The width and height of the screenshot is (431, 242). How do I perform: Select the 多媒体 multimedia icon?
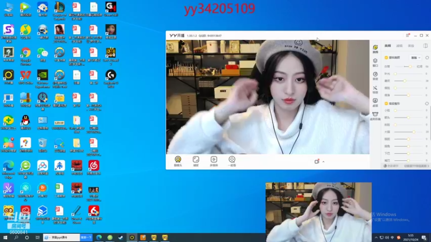click(213, 161)
